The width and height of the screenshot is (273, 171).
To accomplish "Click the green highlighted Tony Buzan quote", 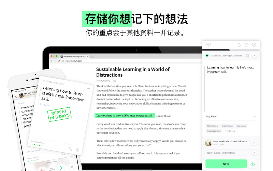I will click(125, 116).
